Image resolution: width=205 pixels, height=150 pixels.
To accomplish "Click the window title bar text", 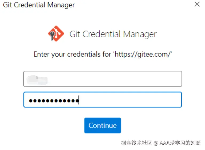I will [x=39, y=5].
